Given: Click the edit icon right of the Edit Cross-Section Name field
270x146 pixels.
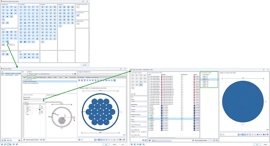Looking at the screenshot, I should [x=73, y=74].
